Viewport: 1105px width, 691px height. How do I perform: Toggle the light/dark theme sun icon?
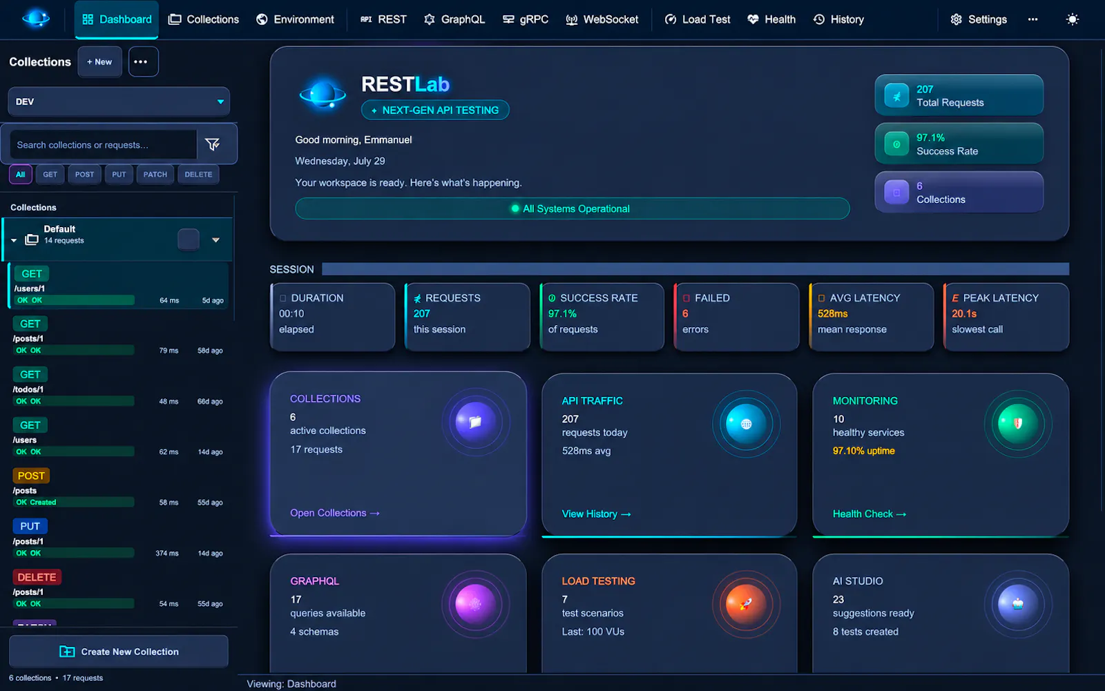click(x=1072, y=19)
